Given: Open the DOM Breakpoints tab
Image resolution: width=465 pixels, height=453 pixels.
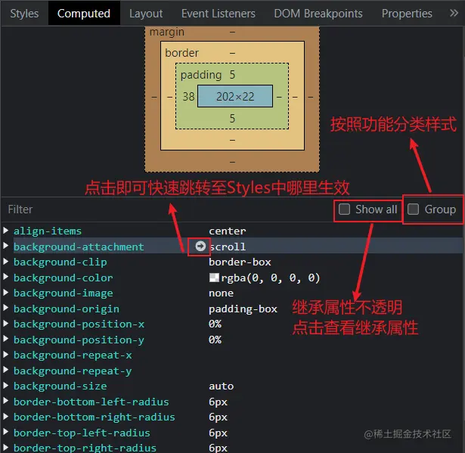Looking at the screenshot, I should (318, 14).
